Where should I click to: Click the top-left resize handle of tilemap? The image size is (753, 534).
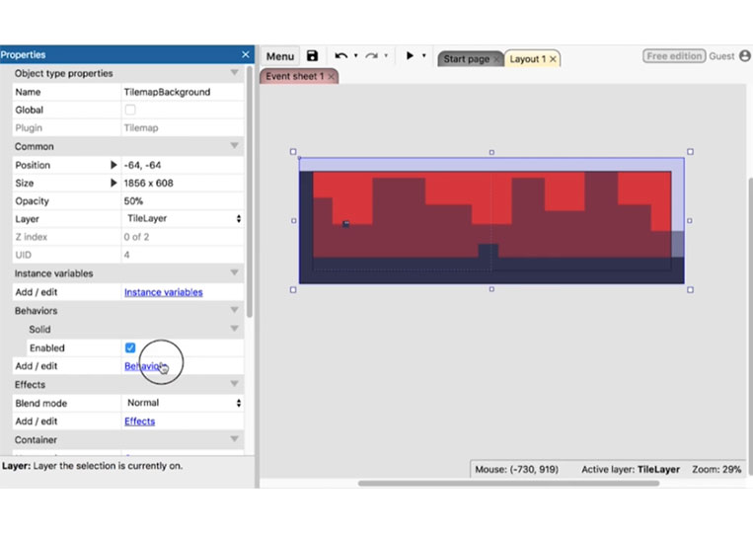pyautogui.click(x=293, y=152)
